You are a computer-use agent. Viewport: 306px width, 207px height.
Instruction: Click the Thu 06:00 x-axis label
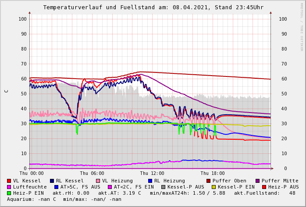point(92,174)
